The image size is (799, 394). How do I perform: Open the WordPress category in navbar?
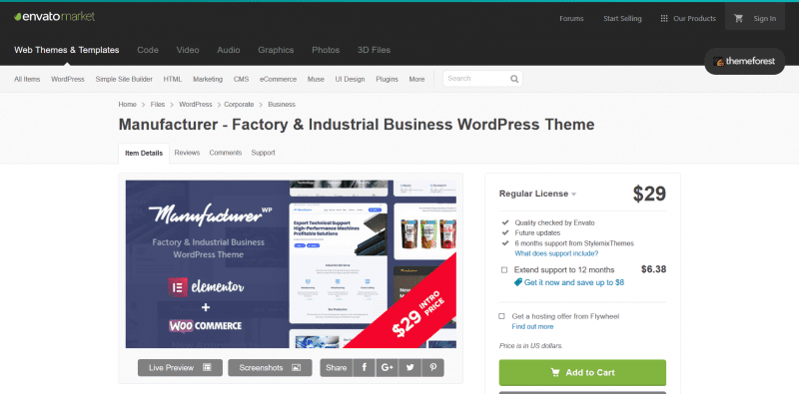pyautogui.click(x=68, y=80)
